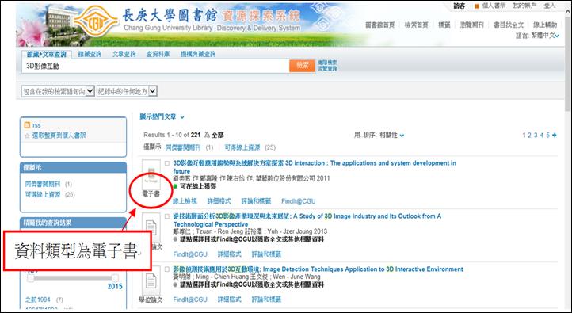Viewport: 572px width, 313px height.
Task: Click the orange 個人書架 icon in top bar
Action: [476, 6]
